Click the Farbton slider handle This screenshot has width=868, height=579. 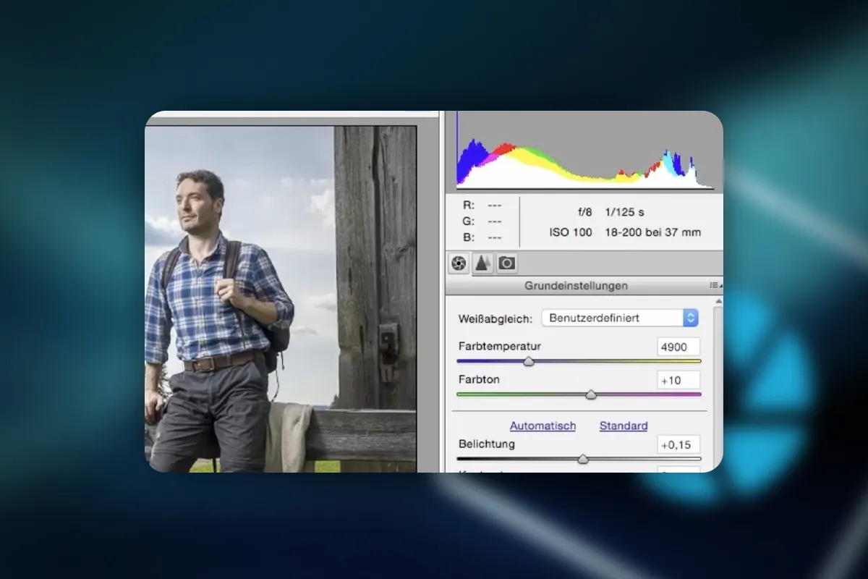591,394
